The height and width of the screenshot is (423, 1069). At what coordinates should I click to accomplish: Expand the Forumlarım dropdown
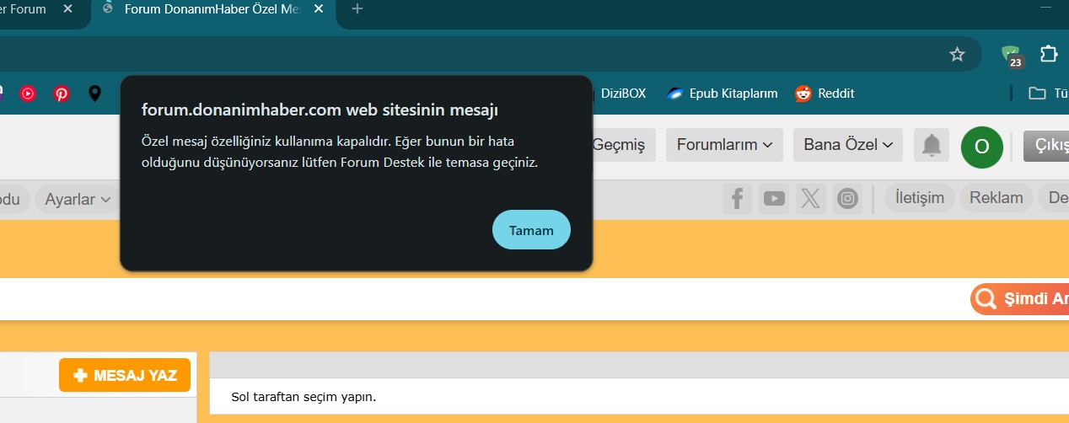coord(724,145)
